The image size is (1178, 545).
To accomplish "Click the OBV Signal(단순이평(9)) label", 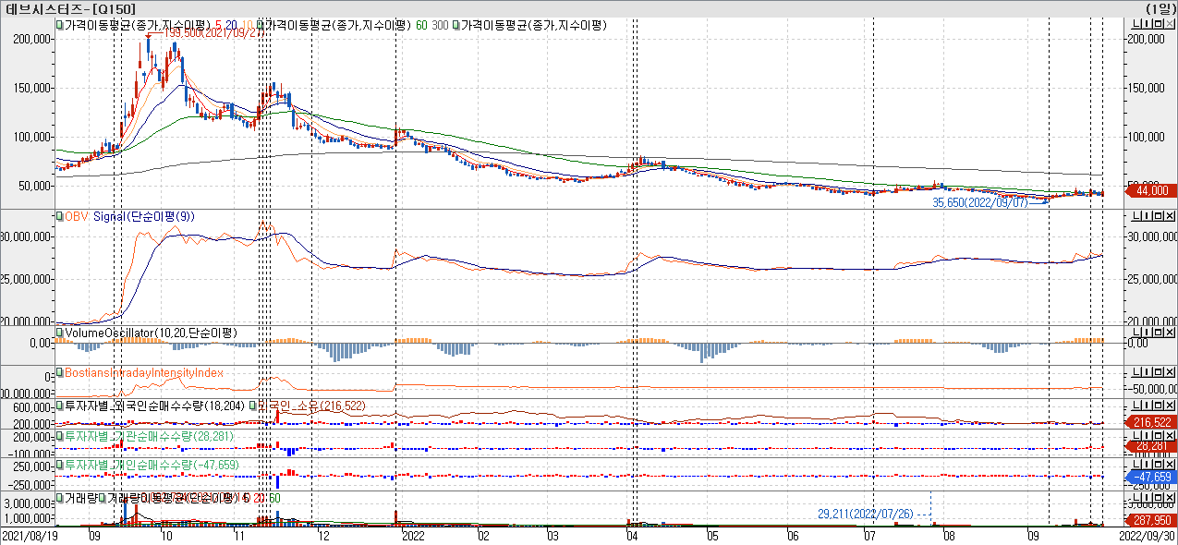I will pyautogui.click(x=132, y=216).
